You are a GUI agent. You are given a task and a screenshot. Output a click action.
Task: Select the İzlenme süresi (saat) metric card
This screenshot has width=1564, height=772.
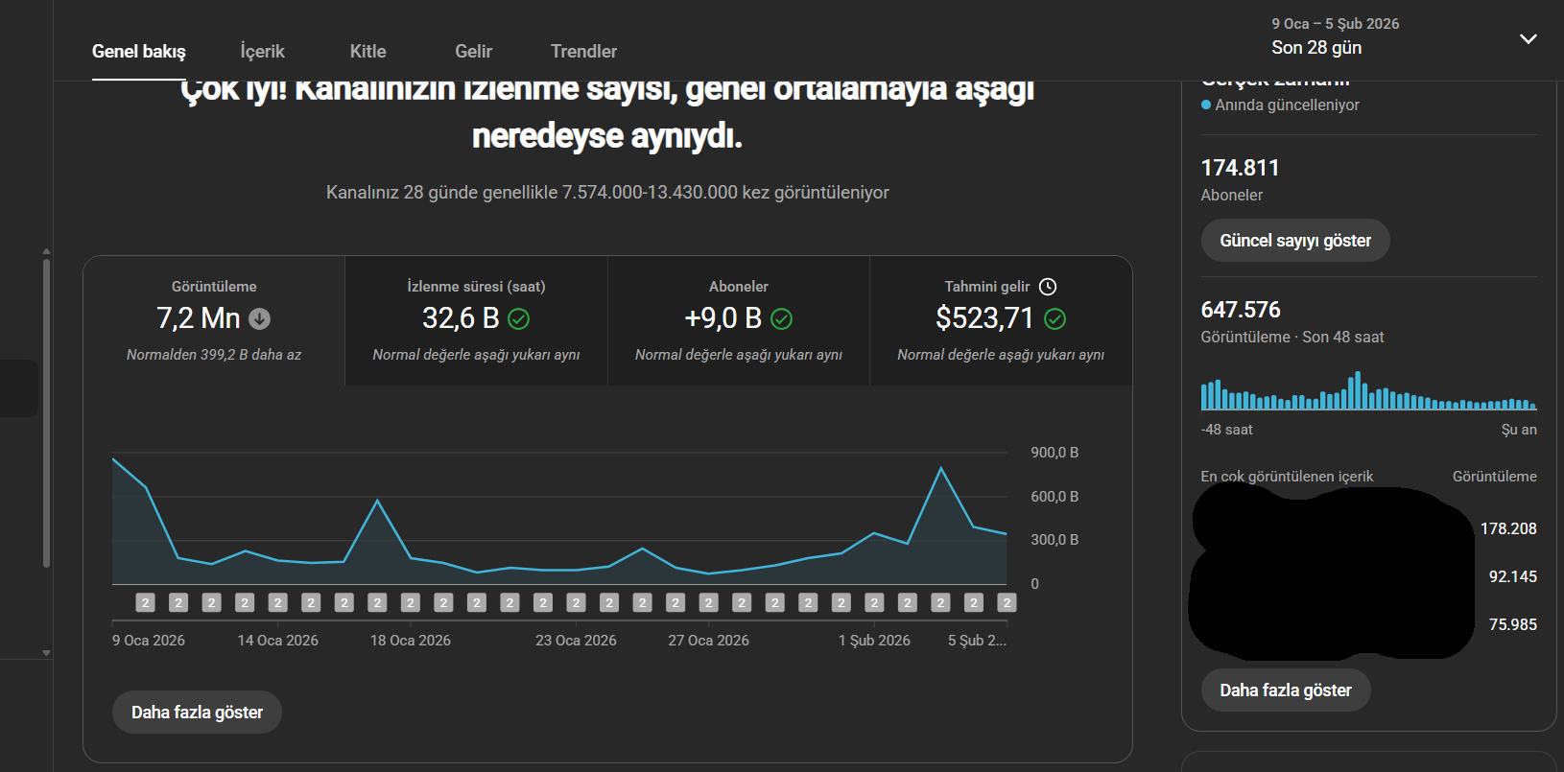(x=476, y=320)
